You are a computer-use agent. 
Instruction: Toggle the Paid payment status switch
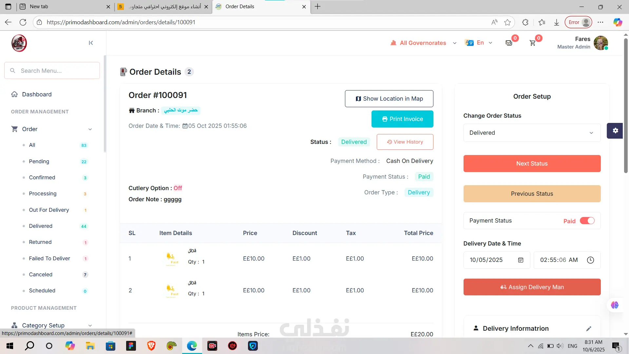pyautogui.click(x=587, y=221)
